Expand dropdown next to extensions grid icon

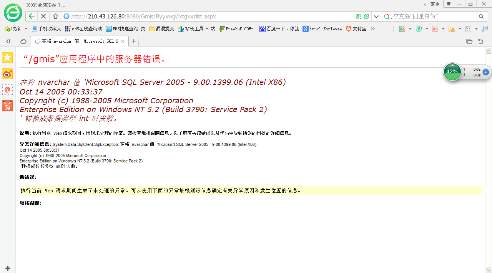point(410,29)
